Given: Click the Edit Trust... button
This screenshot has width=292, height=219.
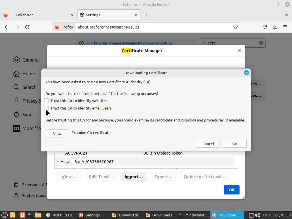Looking at the screenshot, I should (101, 177).
